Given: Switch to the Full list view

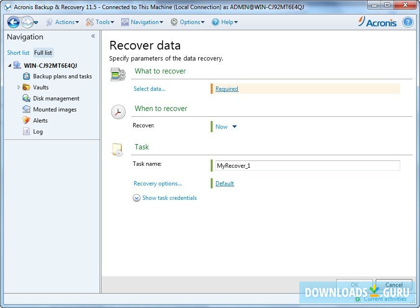Looking at the screenshot, I should 43,52.
